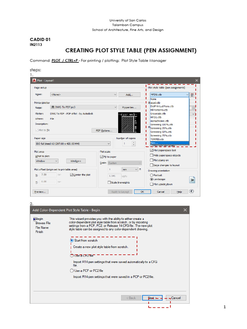Open the Paper size dropdown

[73, 144]
